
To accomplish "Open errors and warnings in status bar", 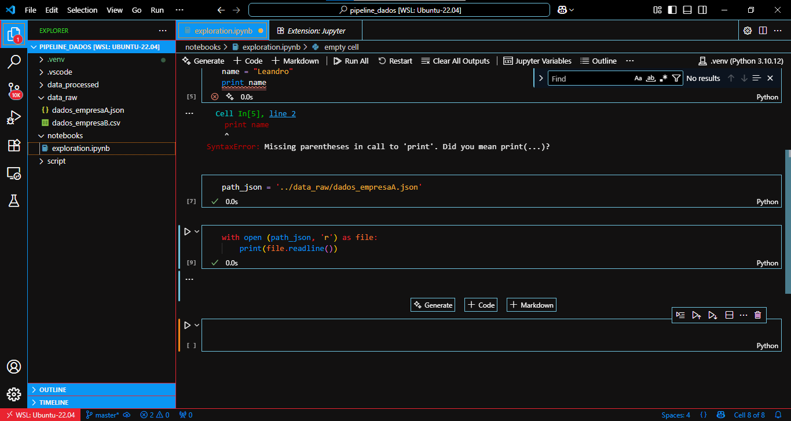I will tap(155, 415).
